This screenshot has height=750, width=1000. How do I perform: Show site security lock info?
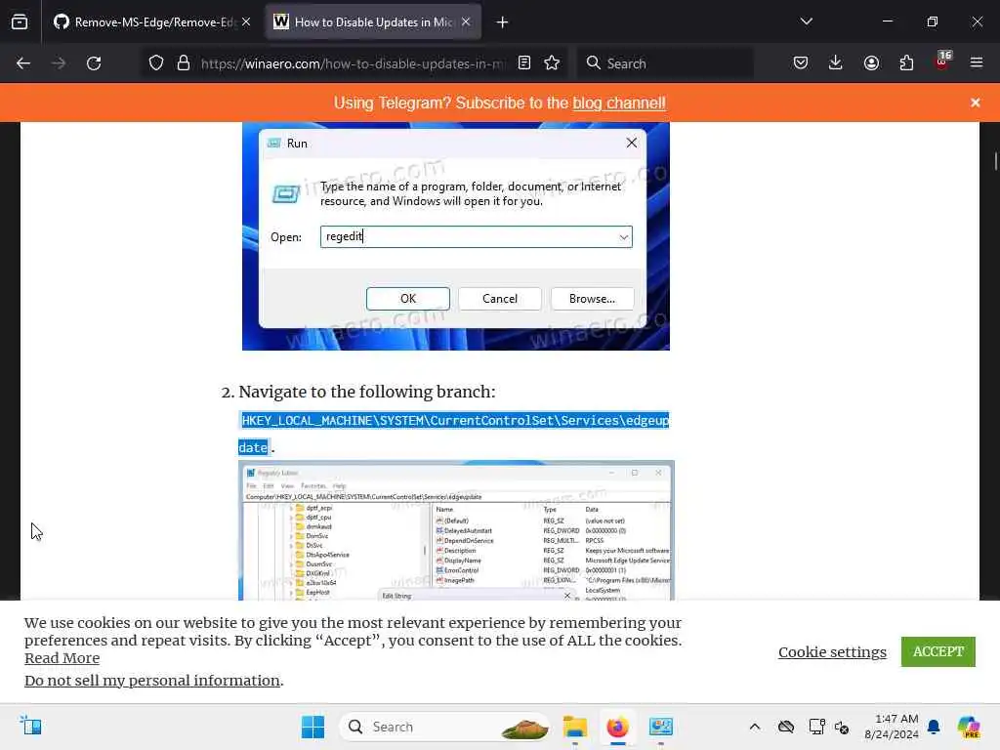click(x=184, y=63)
